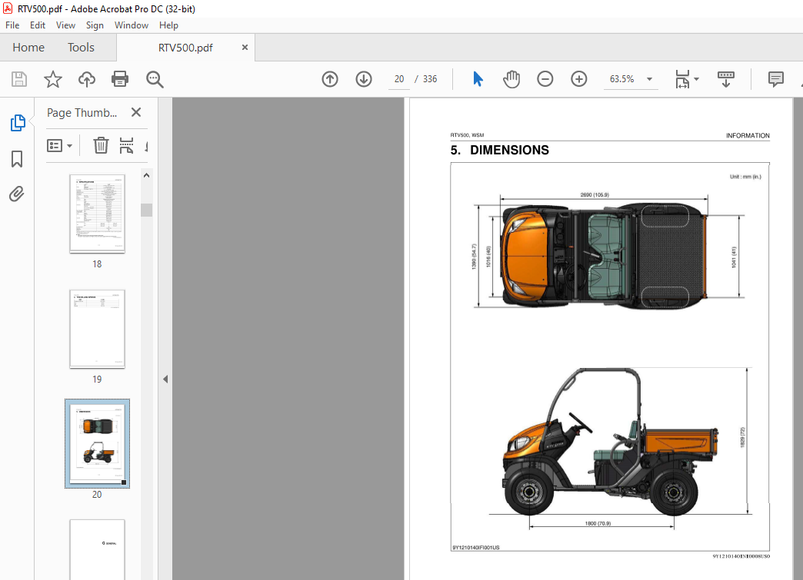Screen dimensions: 803x580
Task: Zoom out with minus icon
Action: coord(545,79)
